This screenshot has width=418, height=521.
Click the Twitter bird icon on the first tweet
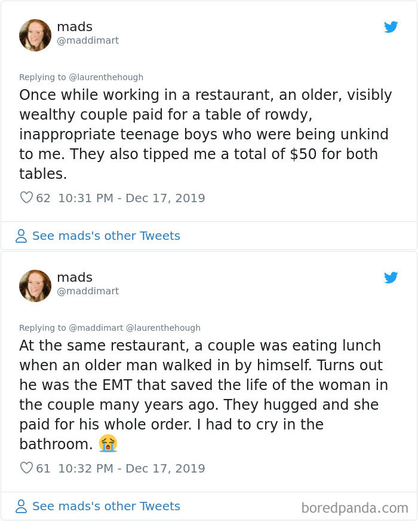pos(392,27)
